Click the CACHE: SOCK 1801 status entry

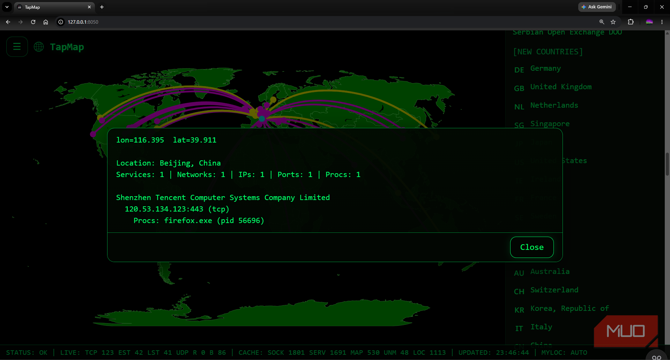tap(272, 353)
